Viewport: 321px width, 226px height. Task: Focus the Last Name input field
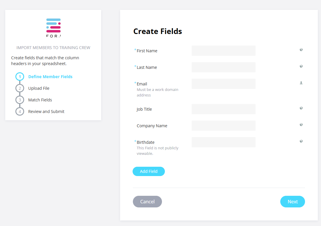[x=224, y=67]
